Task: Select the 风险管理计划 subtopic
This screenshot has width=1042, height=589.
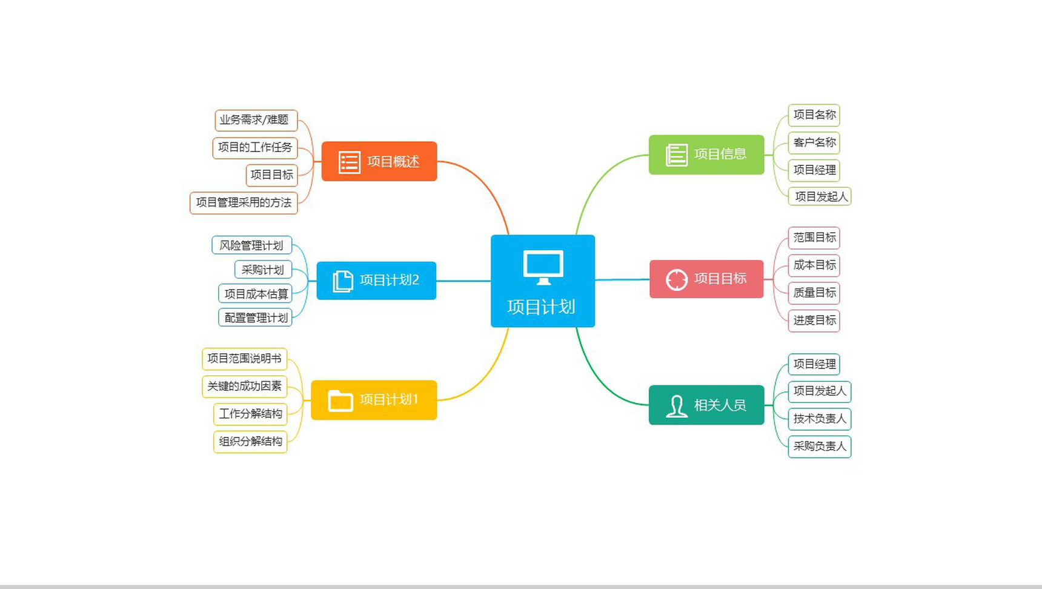Action: click(x=252, y=245)
